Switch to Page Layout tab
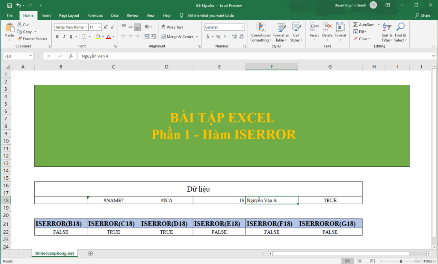Viewport: 438px width, 264px height. click(x=69, y=15)
